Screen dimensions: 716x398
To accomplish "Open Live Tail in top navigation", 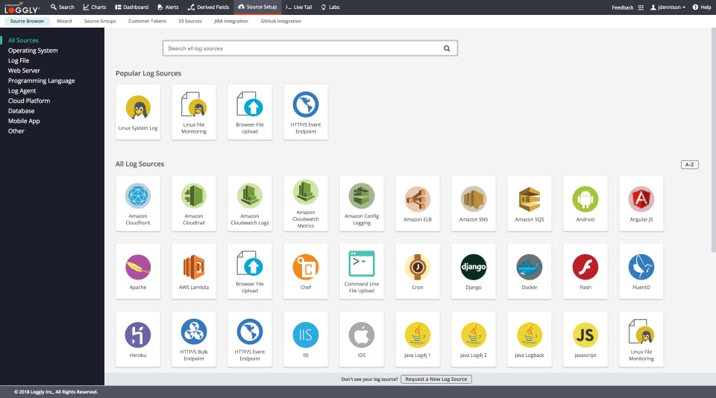I will (298, 7).
